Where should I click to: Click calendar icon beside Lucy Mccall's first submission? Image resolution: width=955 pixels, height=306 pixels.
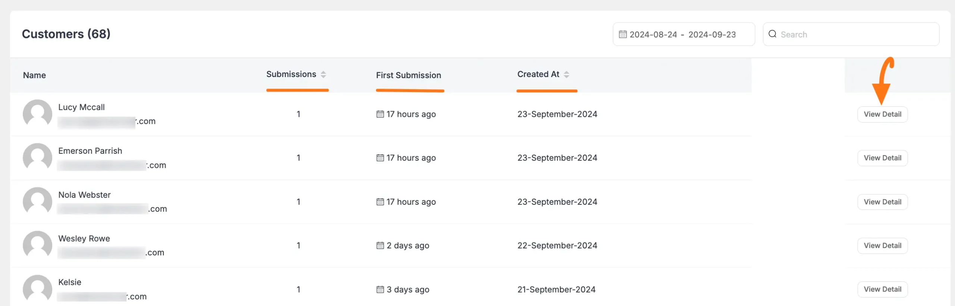pyautogui.click(x=380, y=114)
